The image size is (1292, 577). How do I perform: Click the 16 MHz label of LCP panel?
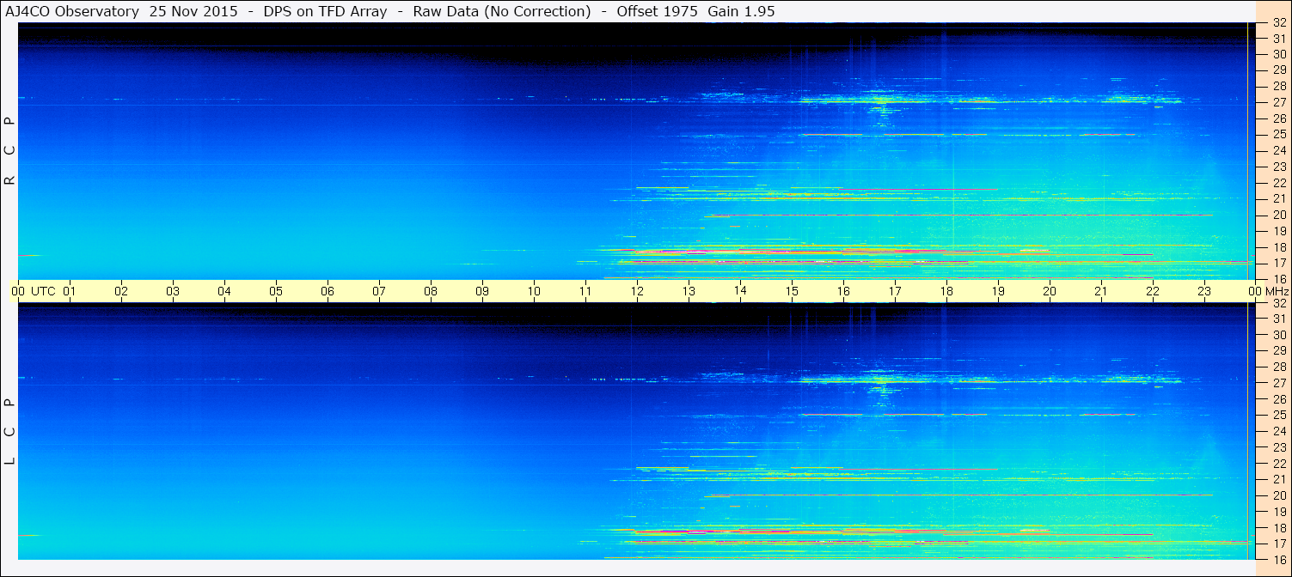(1278, 559)
